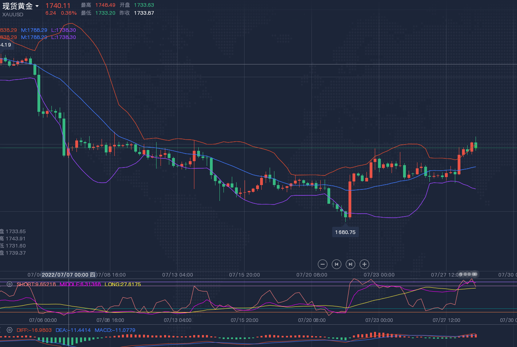Jump to latest candle with skip-forward button
Image resolution: width=517 pixels, height=347 pixels.
pyautogui.click(x=350, y=264)
